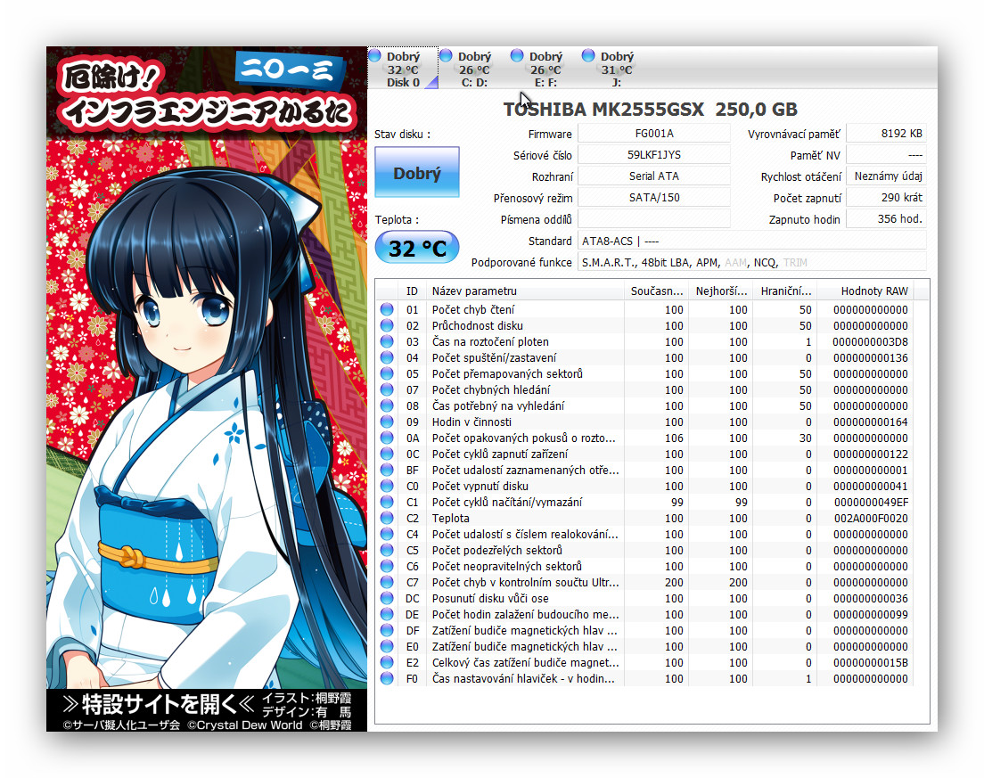Viewport: 984px width, 778px height.
Task: Click the Dobrý health status button
Action: [417, 173]
